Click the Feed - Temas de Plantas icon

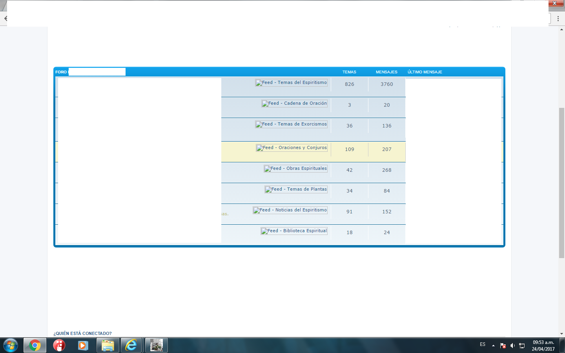[x=296, y=189]
